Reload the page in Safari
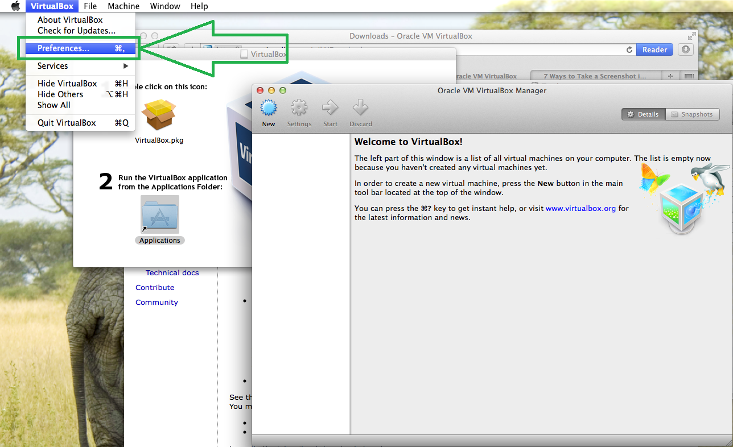Viewport: 733px width, 447px height. pyautogui.click(x=629, y=49)
